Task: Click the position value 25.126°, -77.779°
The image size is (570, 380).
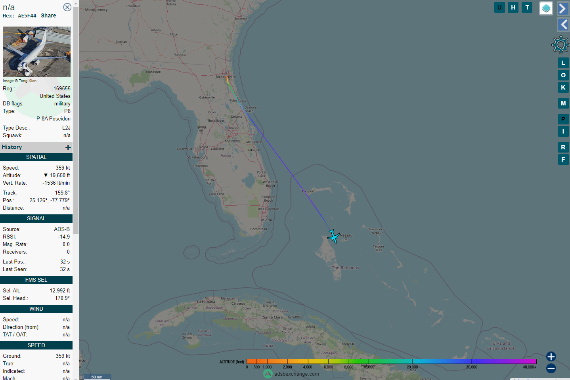Action: [50, 200]
